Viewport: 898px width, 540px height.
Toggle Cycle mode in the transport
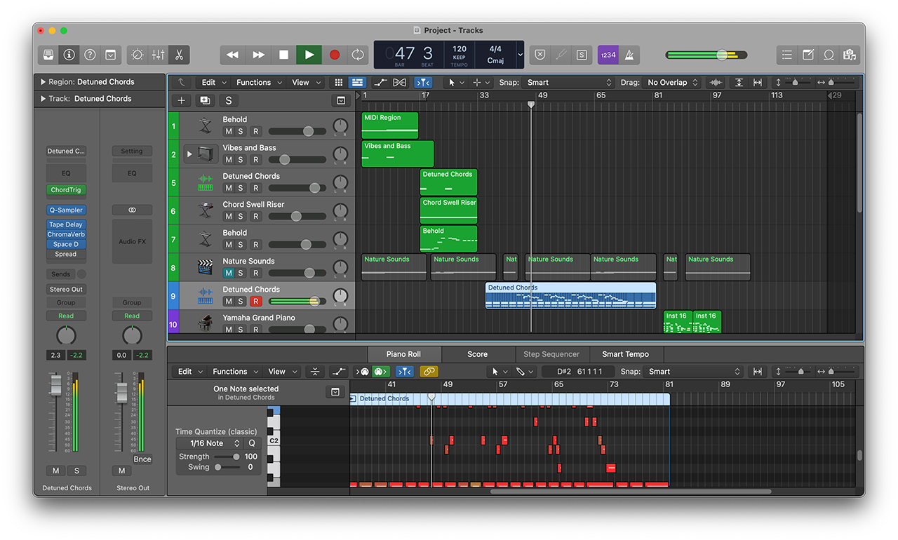pyautogui.click(x=358, y=55)
